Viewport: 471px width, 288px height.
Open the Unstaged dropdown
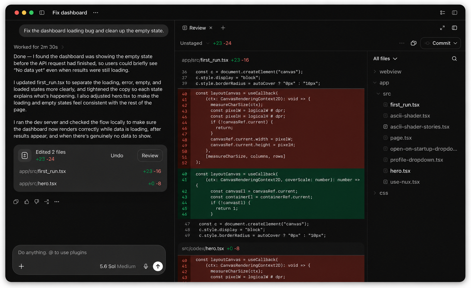point(195,43)
